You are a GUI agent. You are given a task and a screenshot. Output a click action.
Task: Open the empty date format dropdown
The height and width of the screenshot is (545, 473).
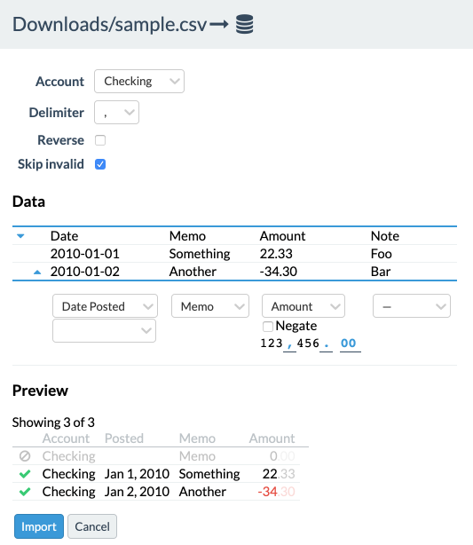coord(104,330)
